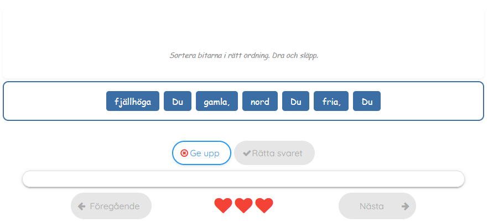Pick the 'Du' tile between fjällhöga and gamla

178,102
